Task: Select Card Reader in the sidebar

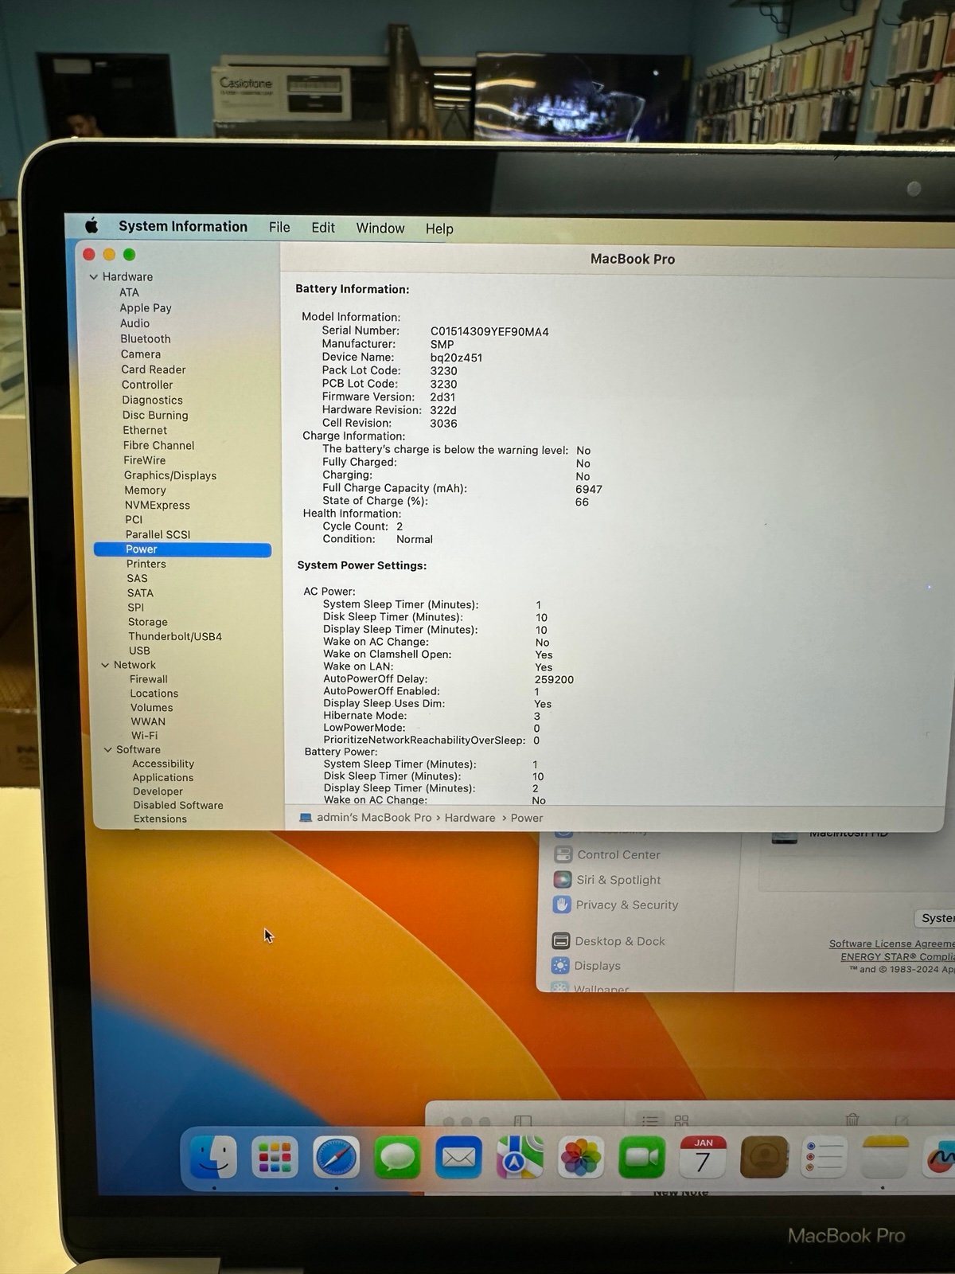Action: [x=154, y=369]
